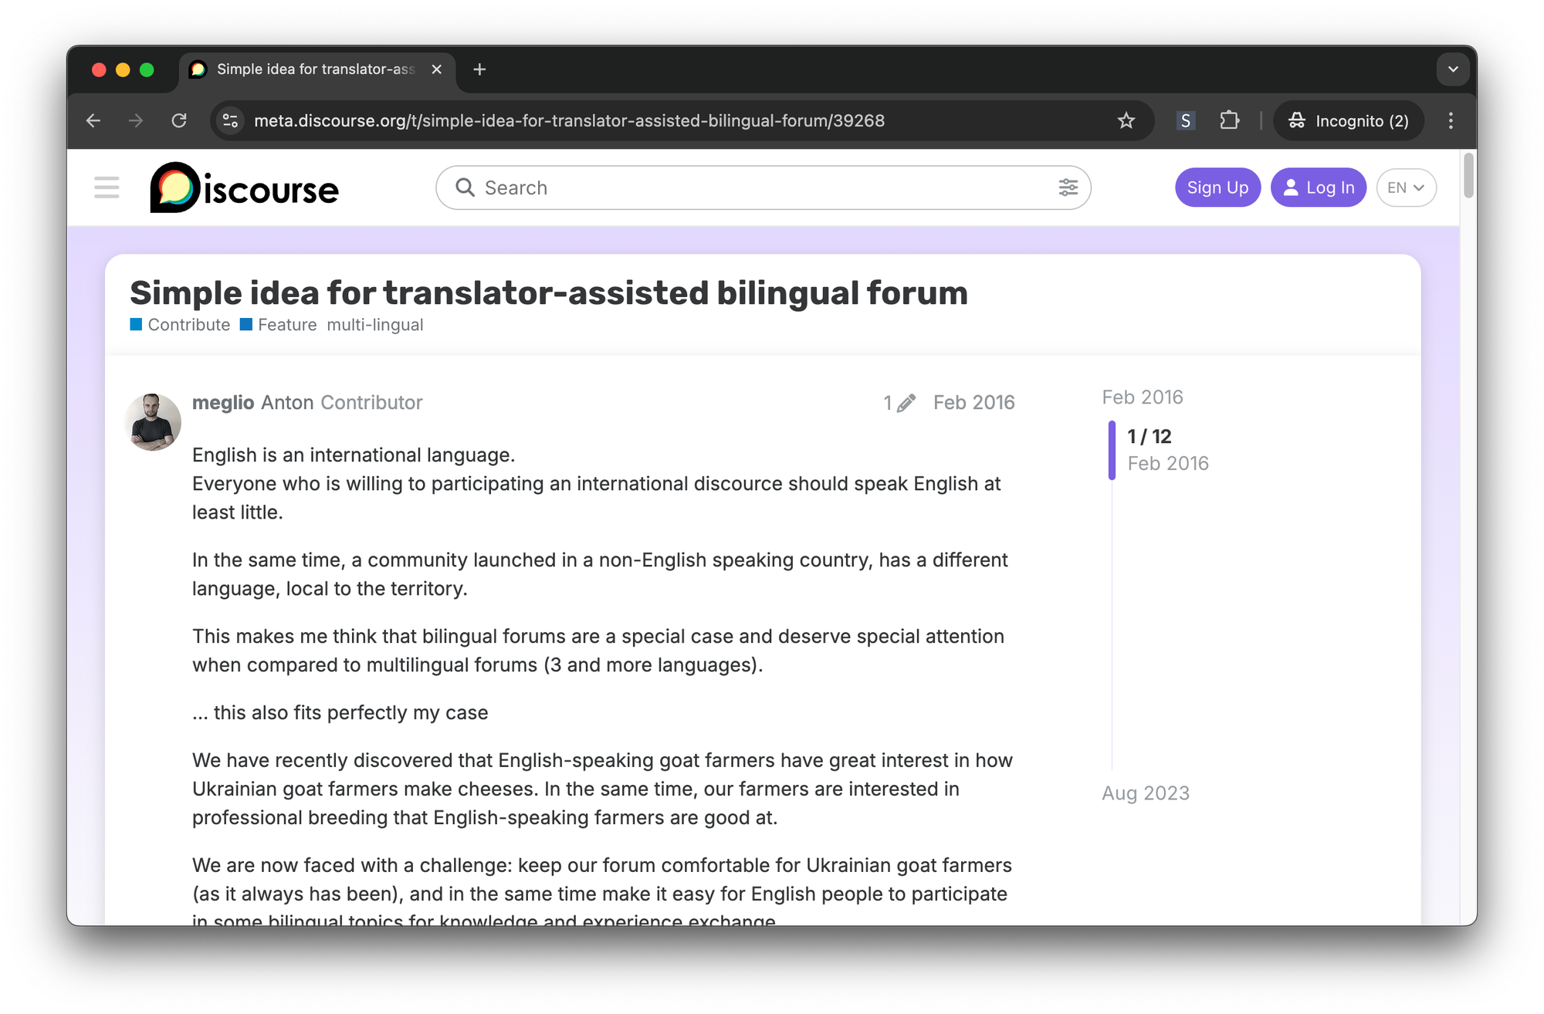The height and width of the screenshot is (1014, 1544).
Task: Open the search options filter icon
Action: pyautogui.click(x=1068, y=187)
